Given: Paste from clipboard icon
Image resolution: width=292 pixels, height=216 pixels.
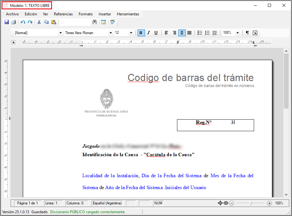Looking at the screenshot, I should click(x=54, y=22).
